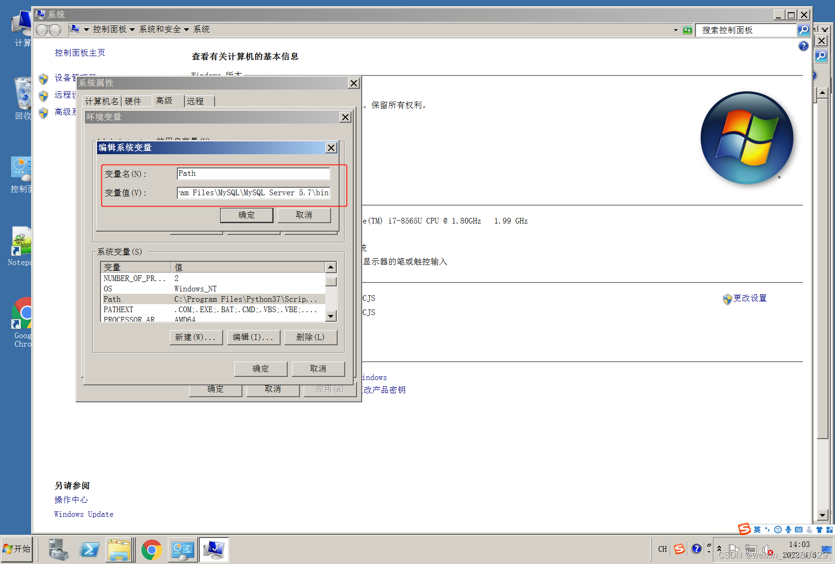
Task: Open help for the System window
Action: click(x=803, y=46)
